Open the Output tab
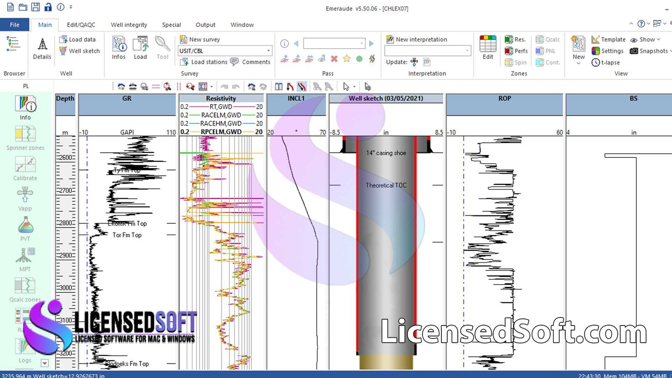The height and width of the screenshot is (378, 672). point(205,25)
